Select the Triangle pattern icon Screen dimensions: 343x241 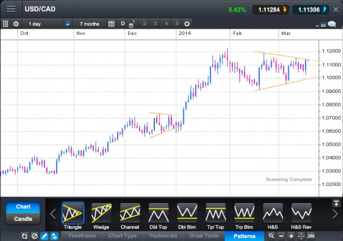[x=73, y=213]
